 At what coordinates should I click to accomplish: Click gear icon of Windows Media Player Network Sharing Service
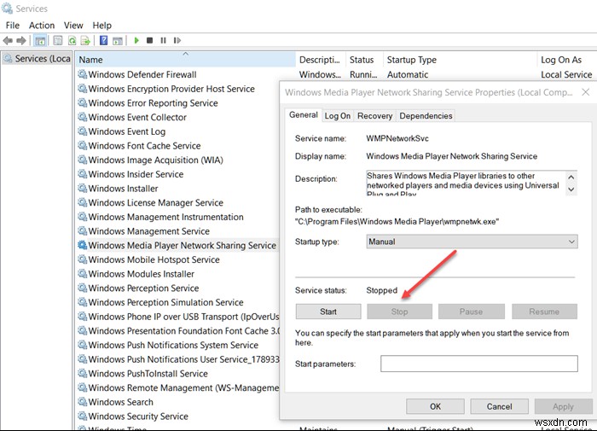[82, 245]
